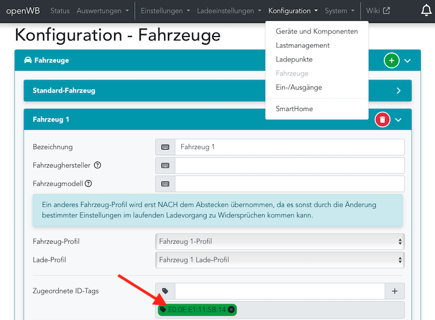Open the Lade-Profil dropdown
435x320 pixels.
[x=280, y=260]
